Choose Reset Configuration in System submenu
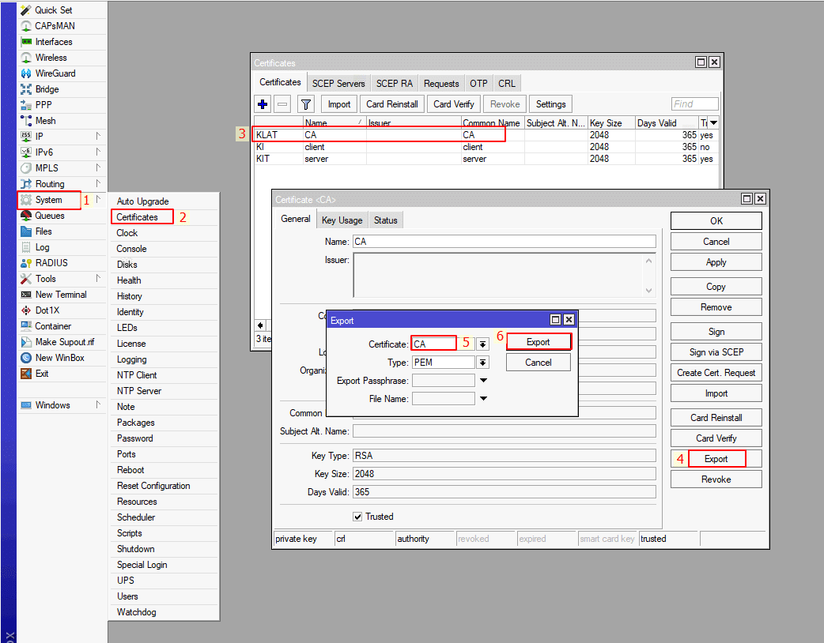This screenshot has height=643, width=824. [x=153, y=486]
